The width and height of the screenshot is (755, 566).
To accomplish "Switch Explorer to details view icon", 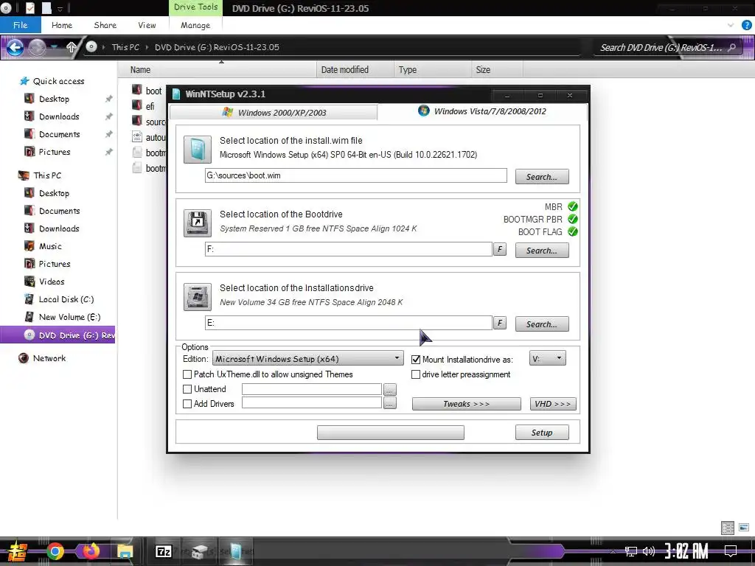I will point(728,528).
